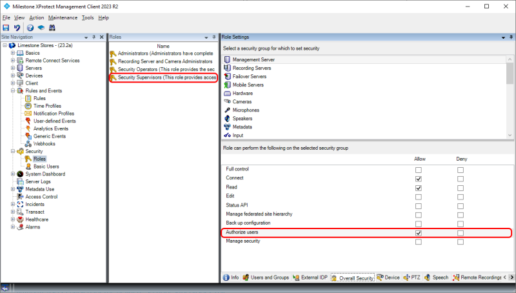Close the Site Navigation pane
The height and width of the screenshot is (293, 516).
(102, 37)
